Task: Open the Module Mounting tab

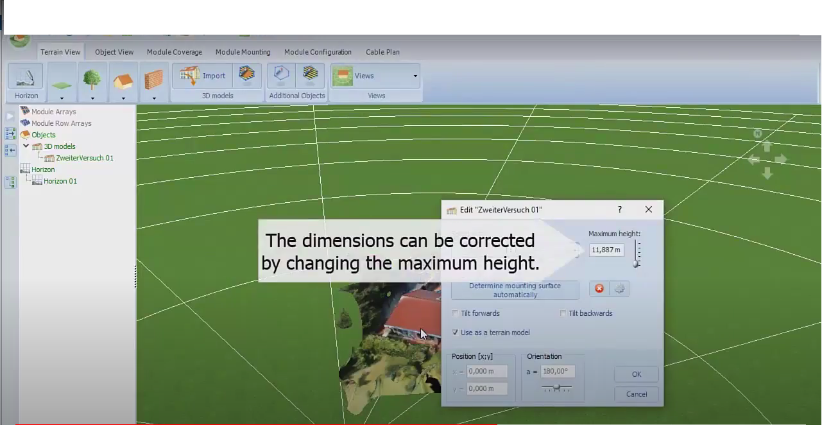Action: (243, 52)
